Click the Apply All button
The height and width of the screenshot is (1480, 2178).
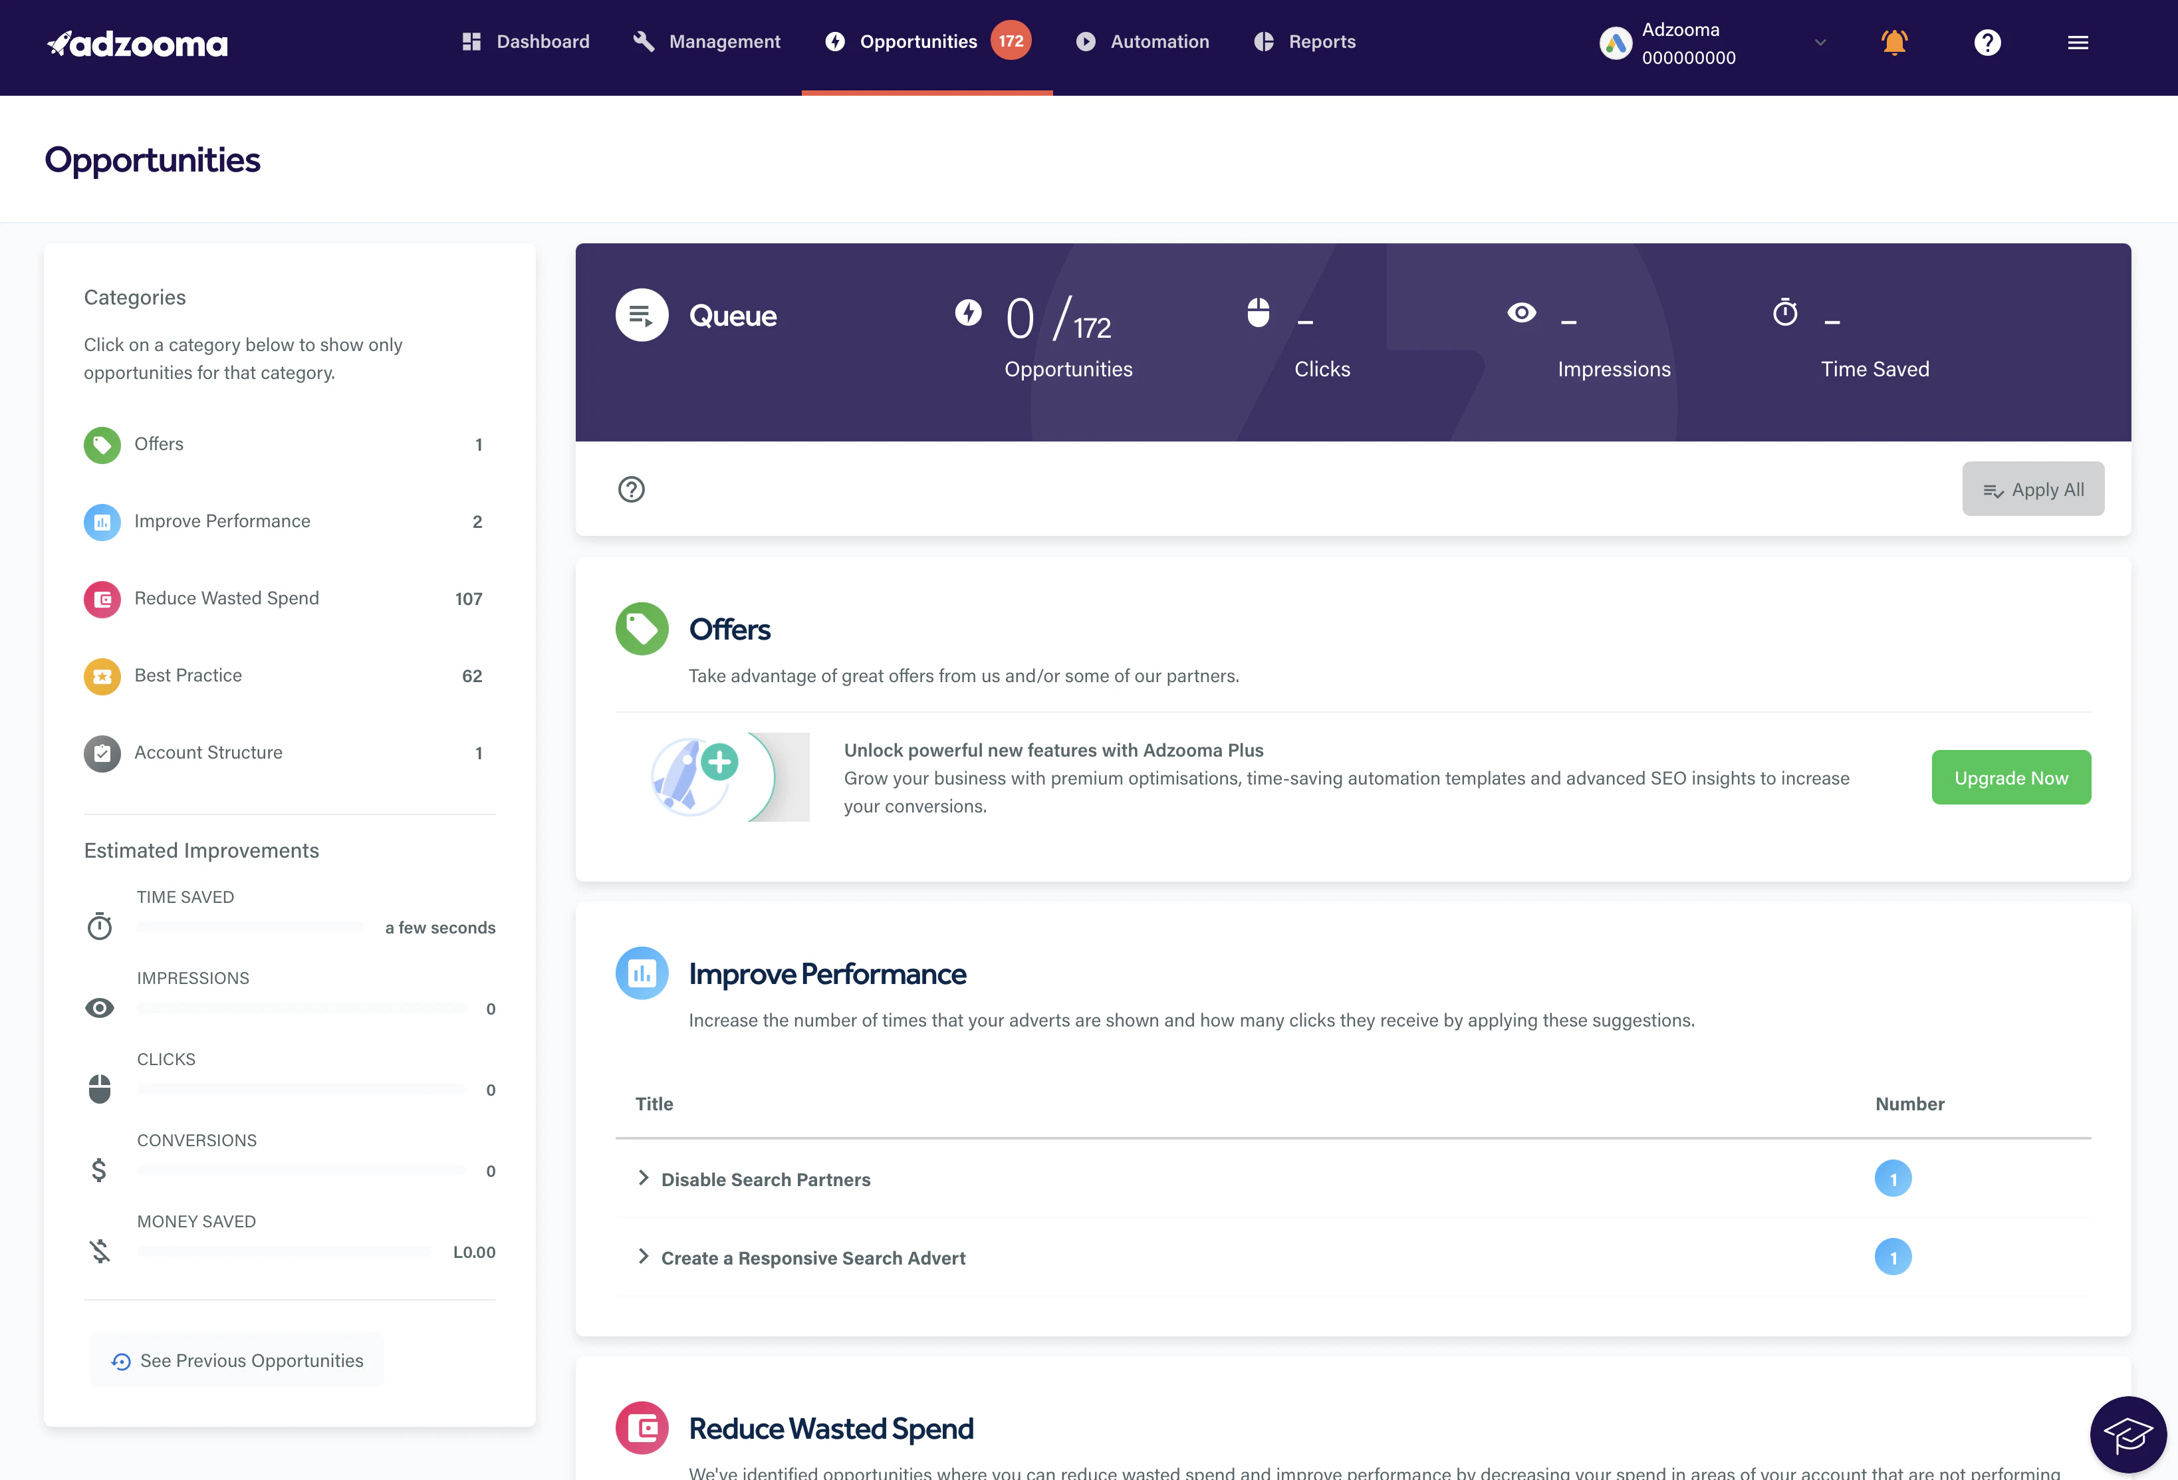(2033, 488)
